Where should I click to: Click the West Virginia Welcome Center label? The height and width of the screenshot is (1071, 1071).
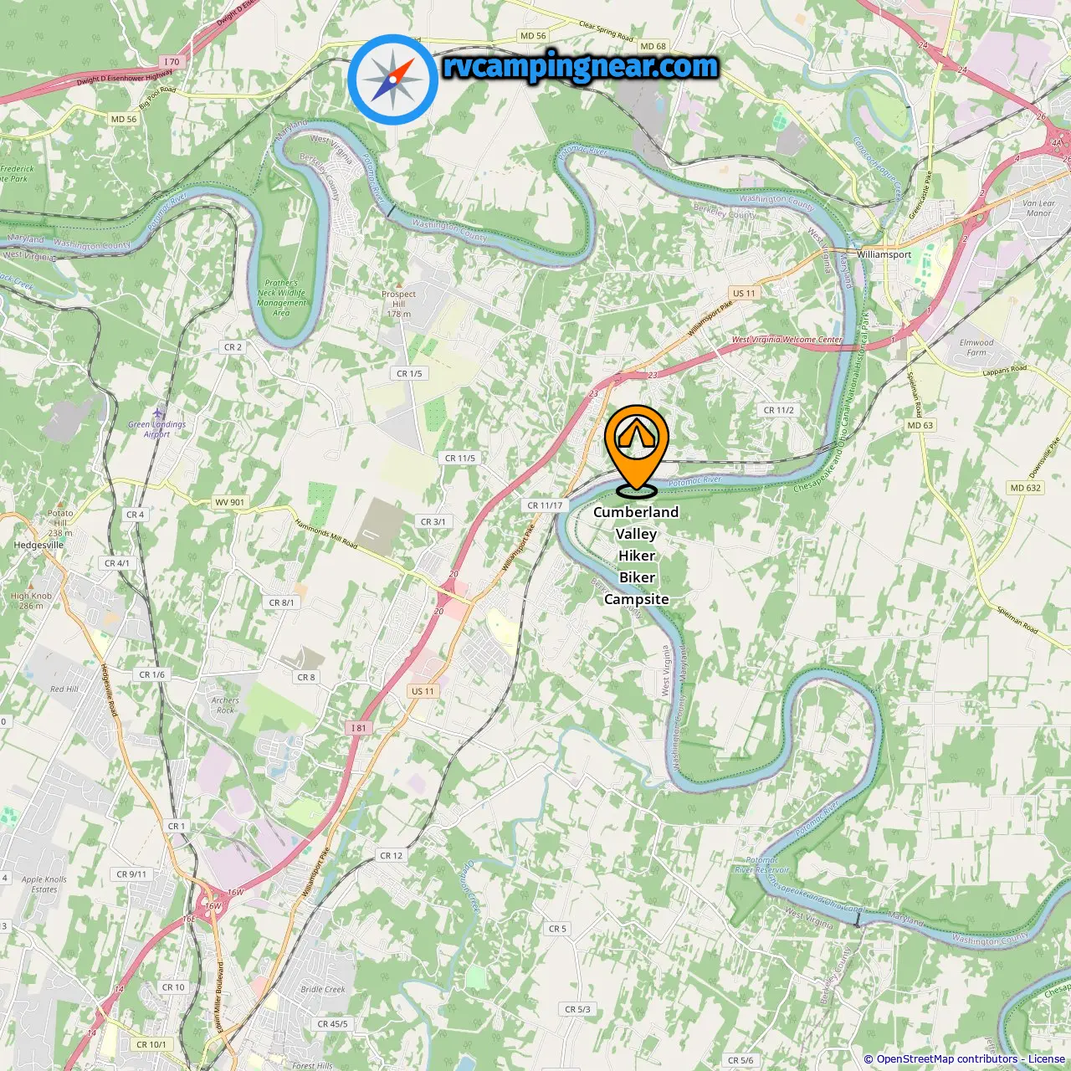tap(787, 340)
